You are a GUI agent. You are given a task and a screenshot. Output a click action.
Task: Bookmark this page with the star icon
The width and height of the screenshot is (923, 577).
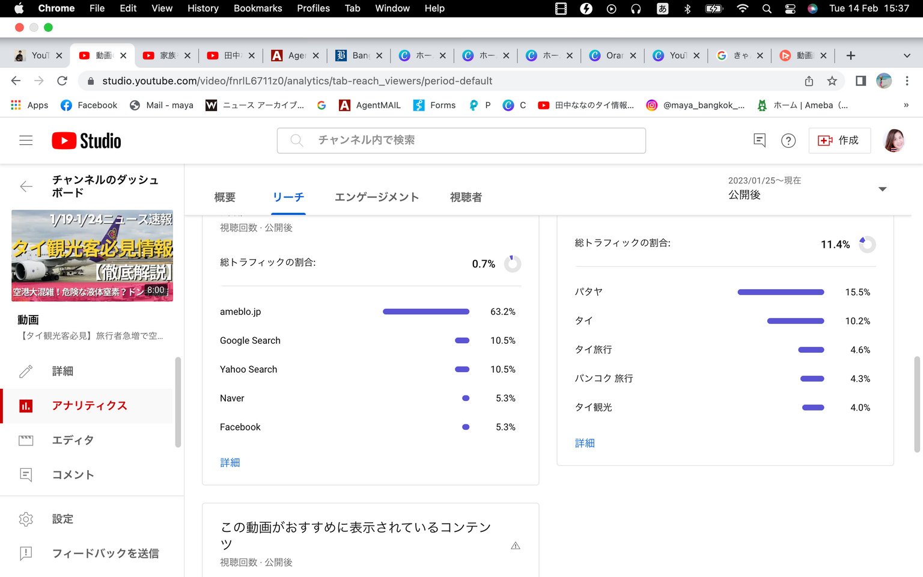[832, 81]
